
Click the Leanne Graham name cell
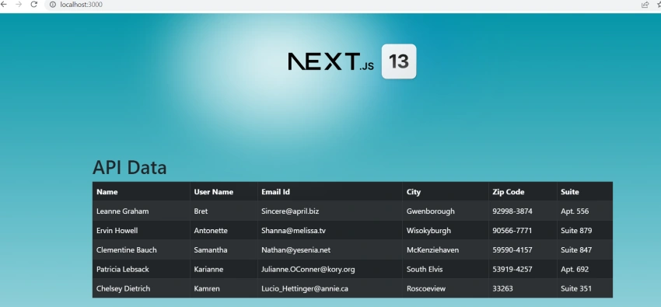pyautogui.click(x=142, y=211)
